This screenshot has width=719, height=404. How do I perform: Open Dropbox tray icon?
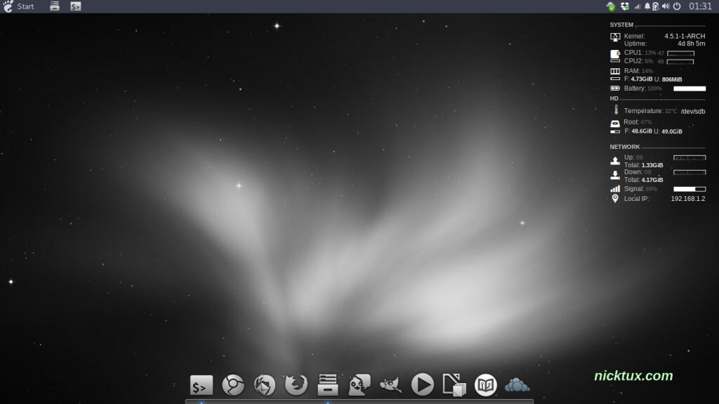click(624, 6)
